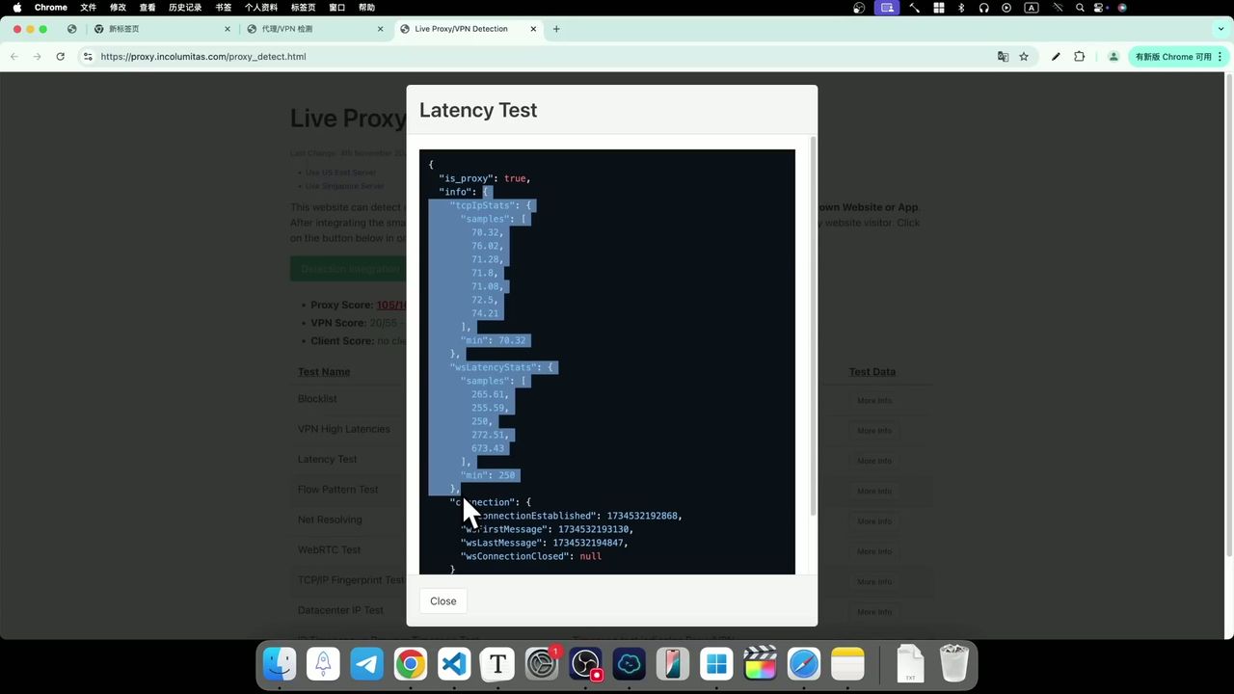Open the 历史记录 menu in menu bar
This screenshot has height=694, width=1234.
[x=185, y=8]
